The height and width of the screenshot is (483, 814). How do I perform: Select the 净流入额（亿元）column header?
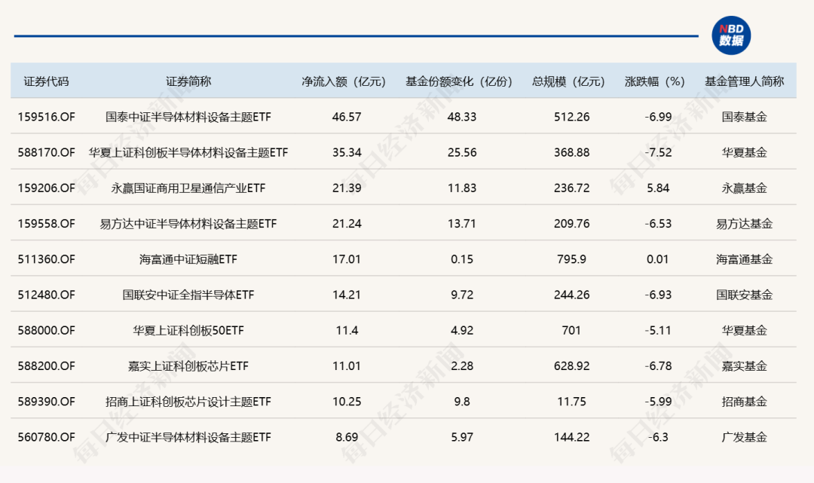point(344,81)
